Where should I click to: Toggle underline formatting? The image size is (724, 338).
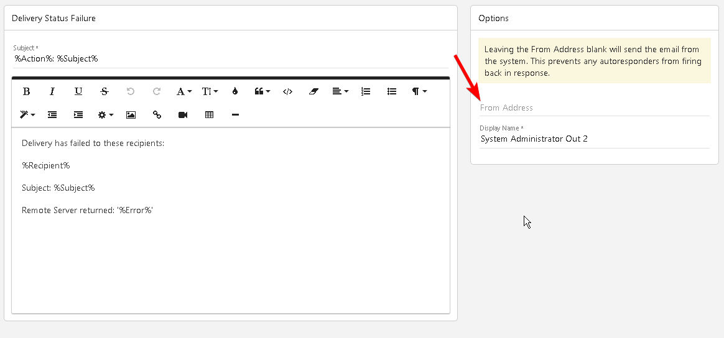tap(78, 91)
